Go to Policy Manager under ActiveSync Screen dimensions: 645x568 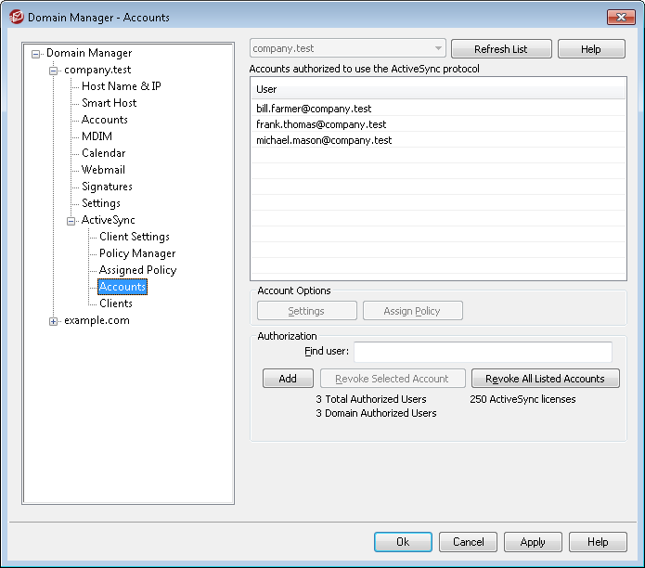tap(137, 253)
